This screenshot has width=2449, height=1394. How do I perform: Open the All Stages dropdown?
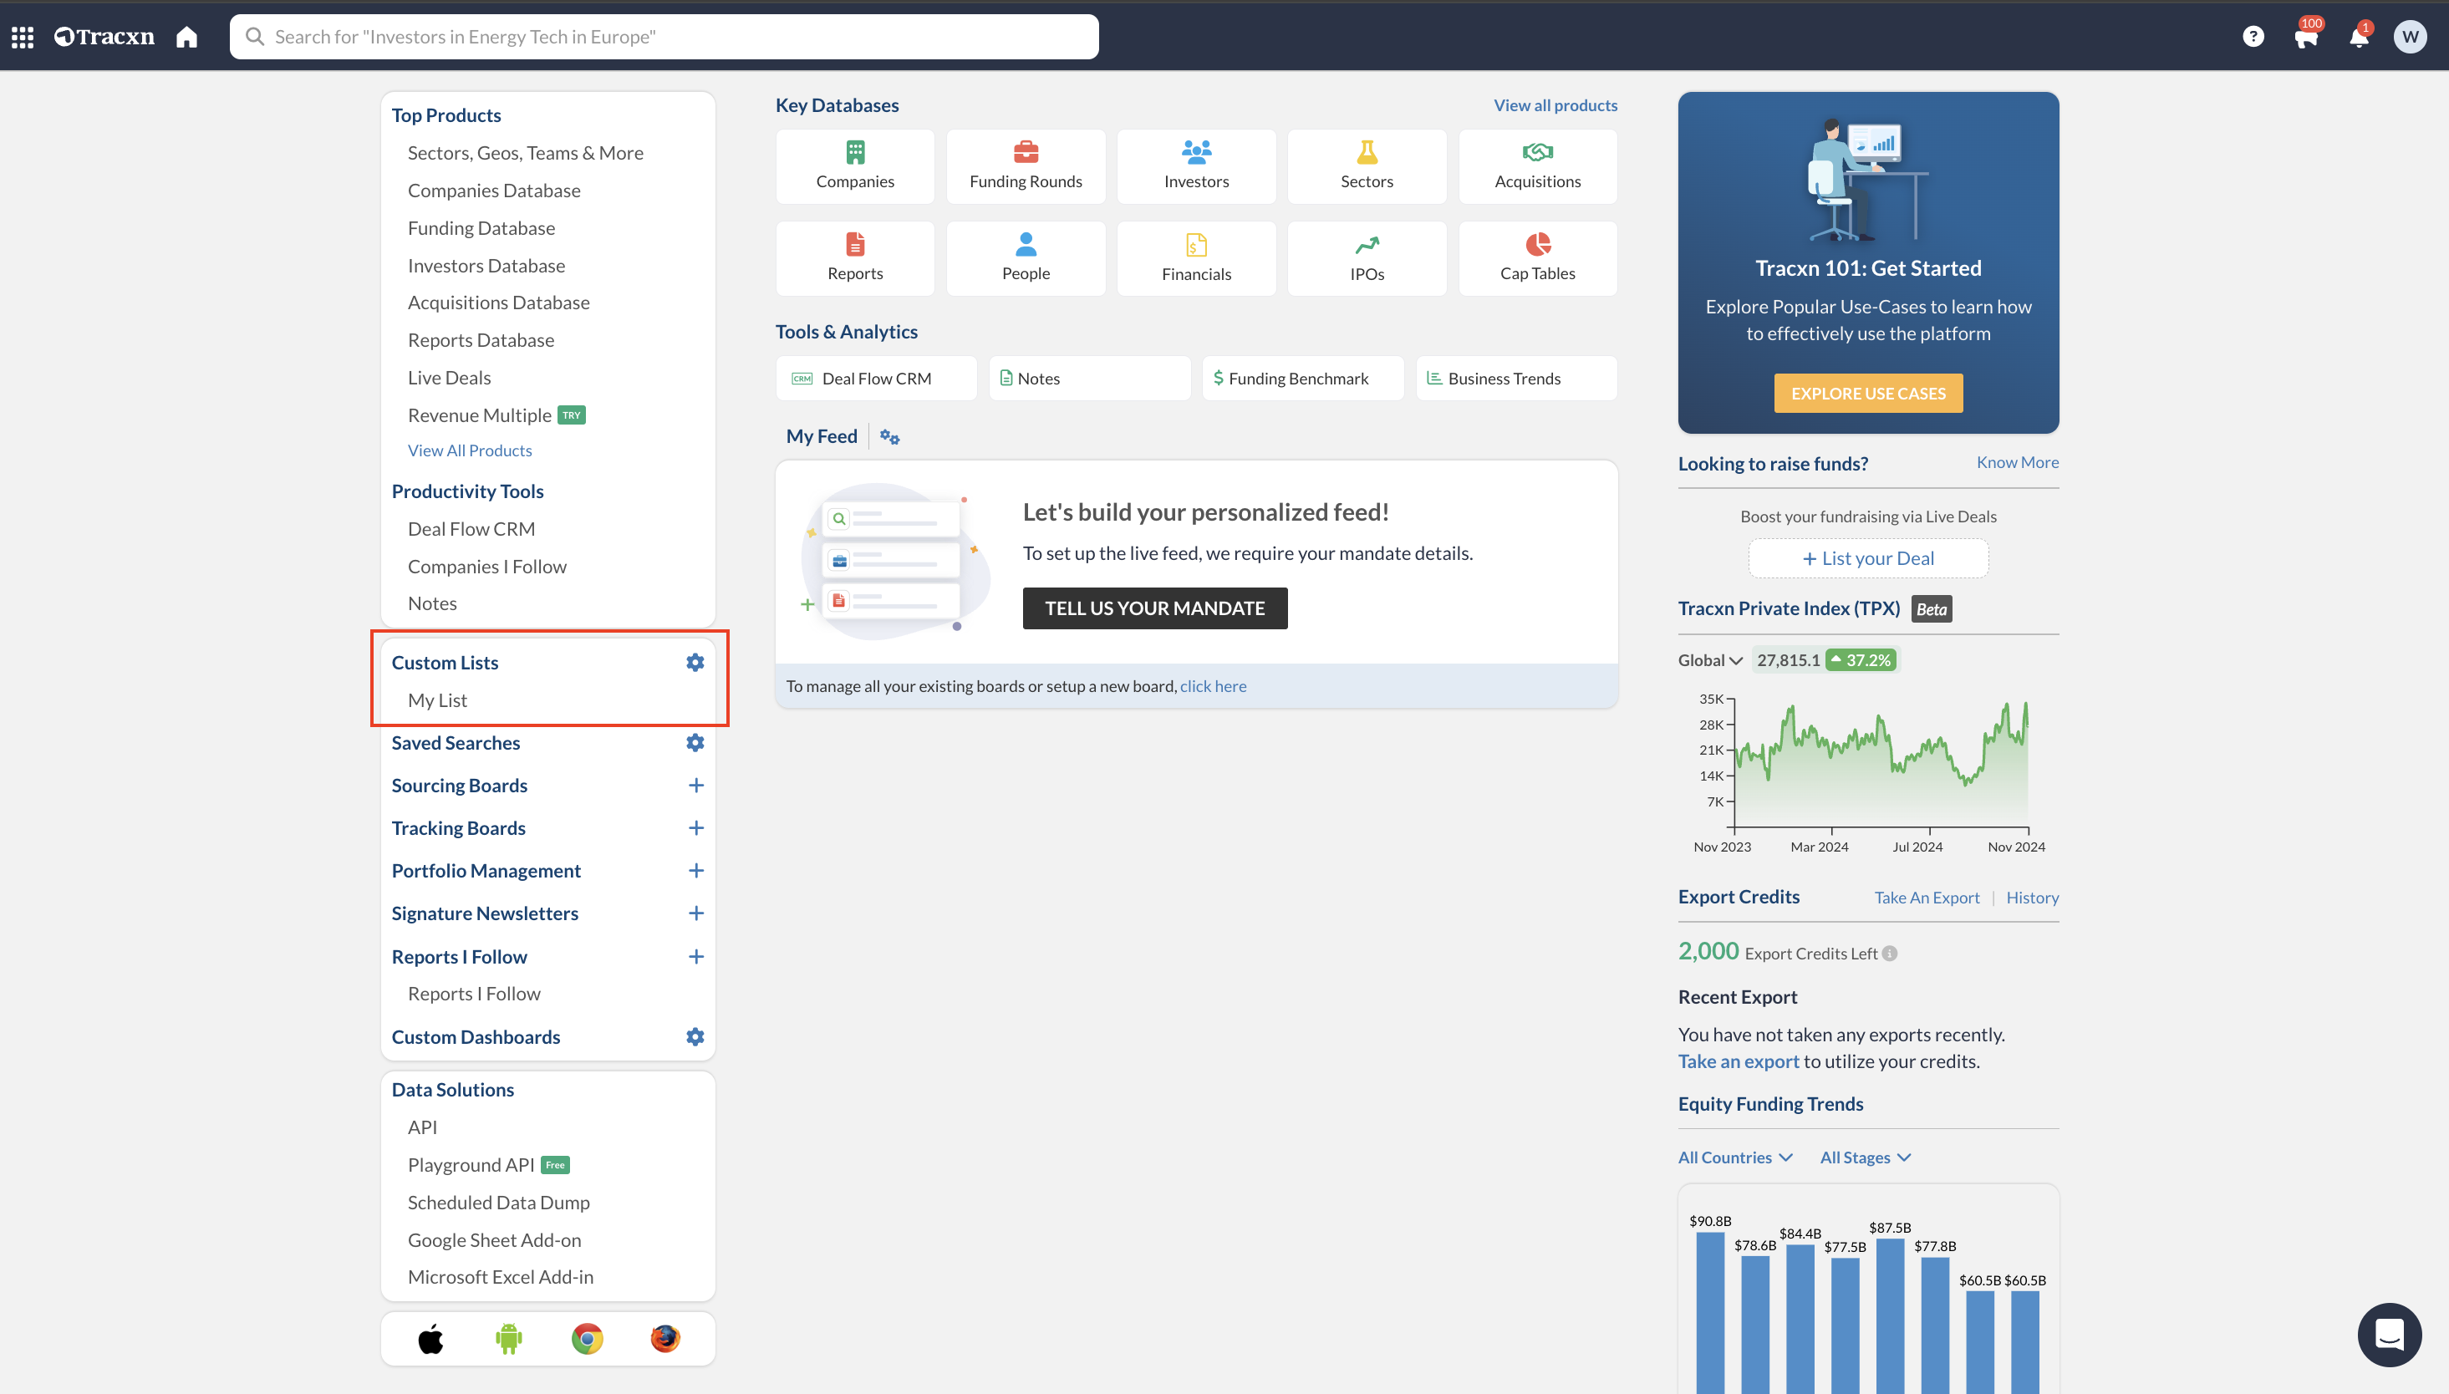(1864, 1157)
